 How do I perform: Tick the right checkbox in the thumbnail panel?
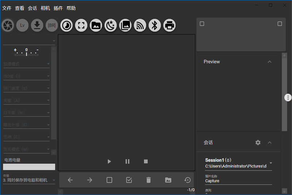(280, 24)
